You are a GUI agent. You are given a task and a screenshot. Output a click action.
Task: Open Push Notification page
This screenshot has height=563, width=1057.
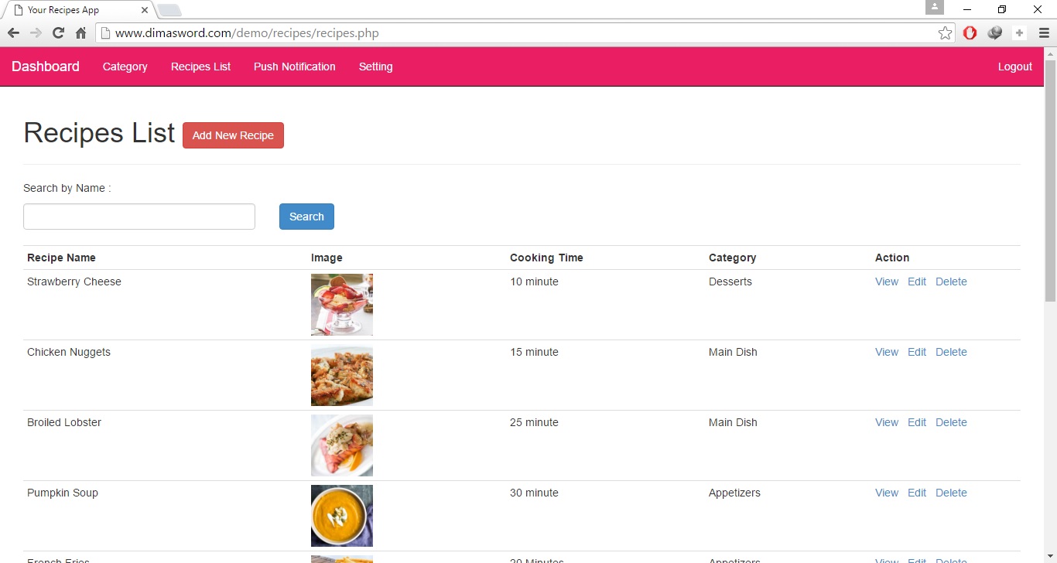(294, 67)
